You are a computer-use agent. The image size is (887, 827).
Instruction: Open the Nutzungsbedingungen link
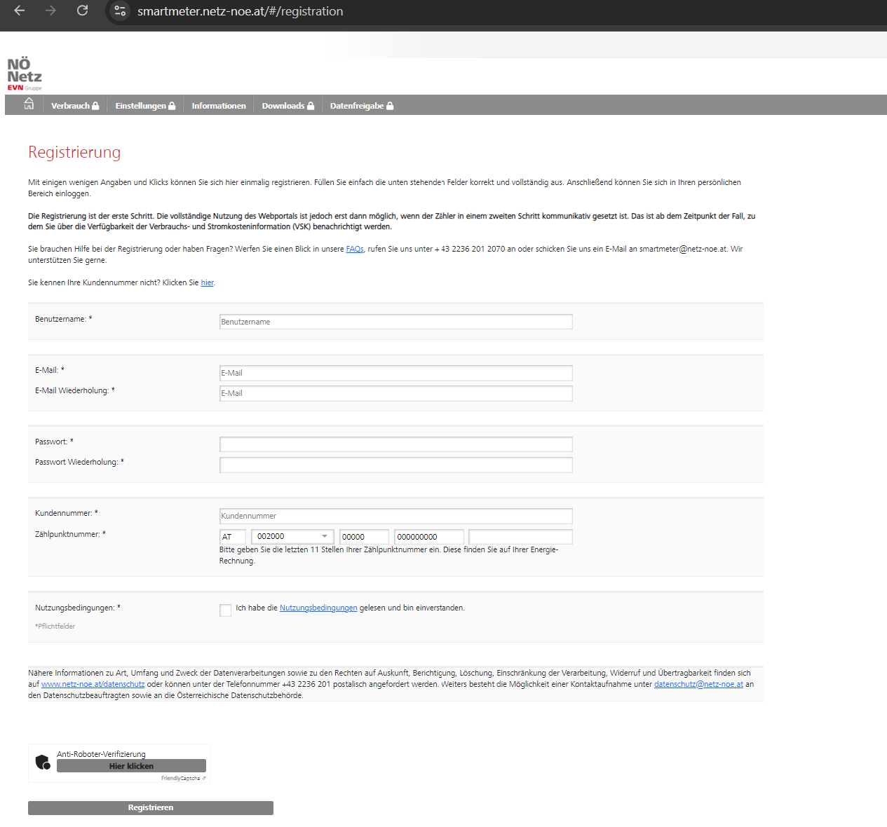point(318,608)
